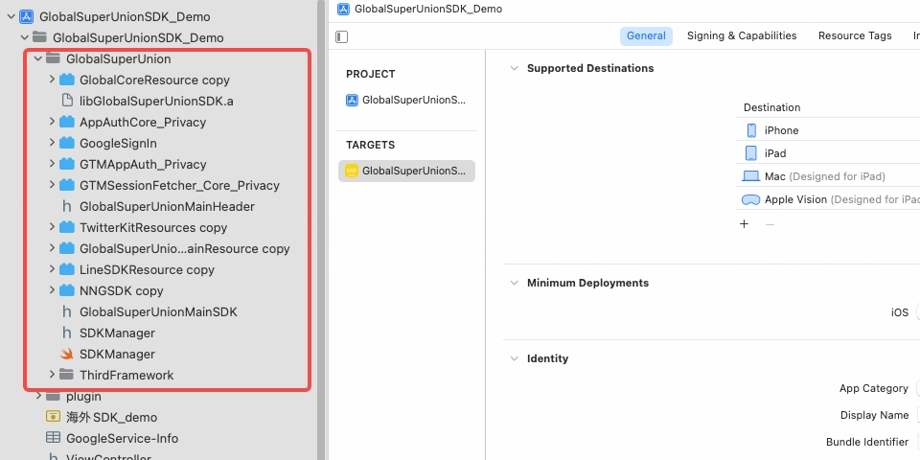Open the GoogleService-Info file name
920x460 pixels.
[x=122, y=438]
